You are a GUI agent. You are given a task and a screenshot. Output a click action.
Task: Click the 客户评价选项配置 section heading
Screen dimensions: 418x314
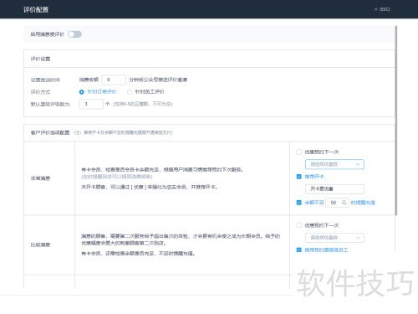(x=50, y=132)
